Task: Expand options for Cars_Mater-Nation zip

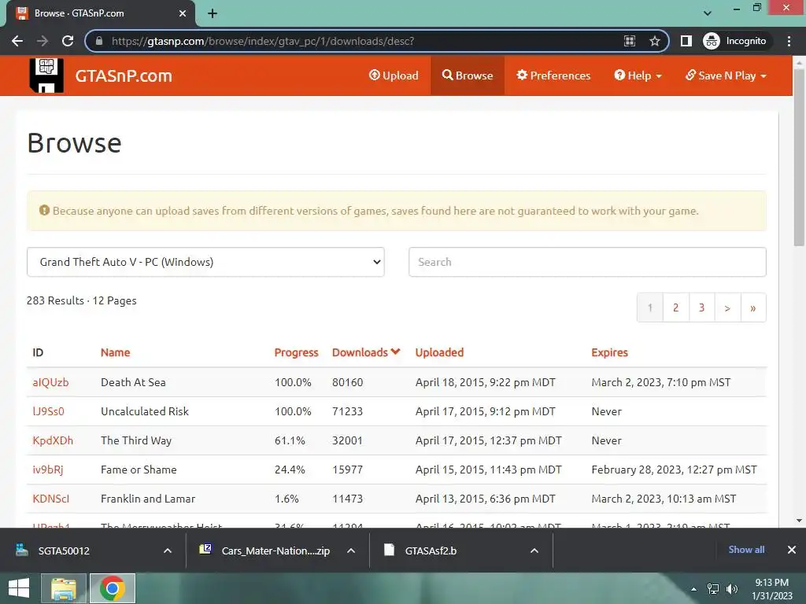Action: (351, 551)
